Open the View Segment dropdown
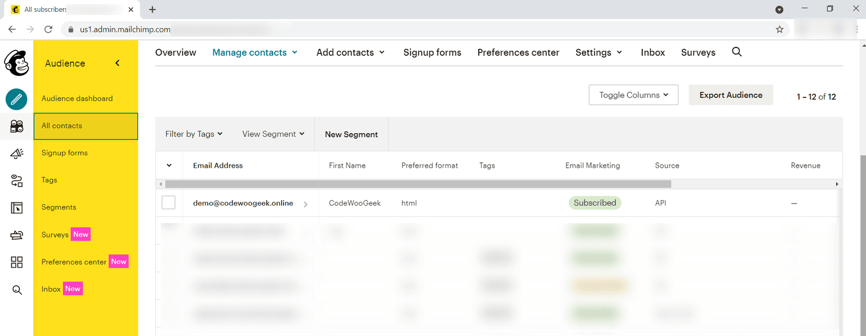 pyautogui.click(x=273, y=134)
